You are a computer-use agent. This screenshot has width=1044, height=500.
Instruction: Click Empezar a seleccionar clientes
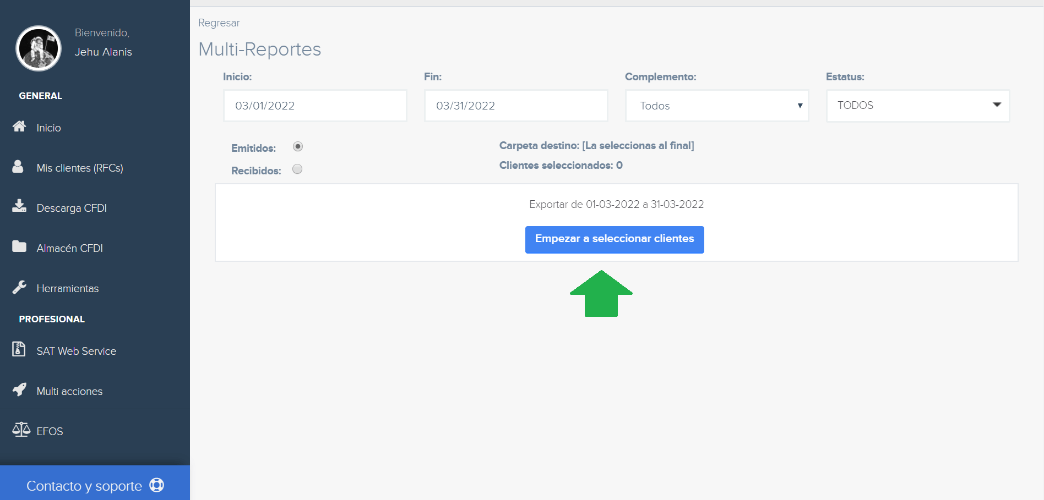pos(615,239)
